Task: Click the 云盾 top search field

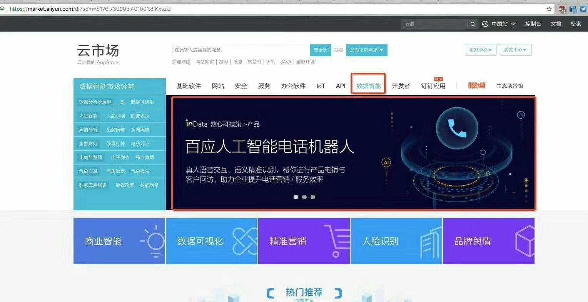Action: point(434,24)
